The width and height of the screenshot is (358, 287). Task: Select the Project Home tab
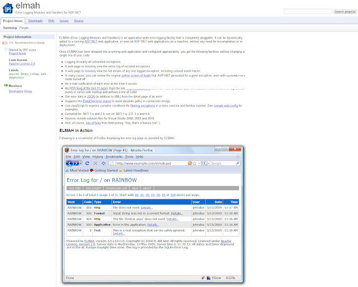click(x=13, y=21)
